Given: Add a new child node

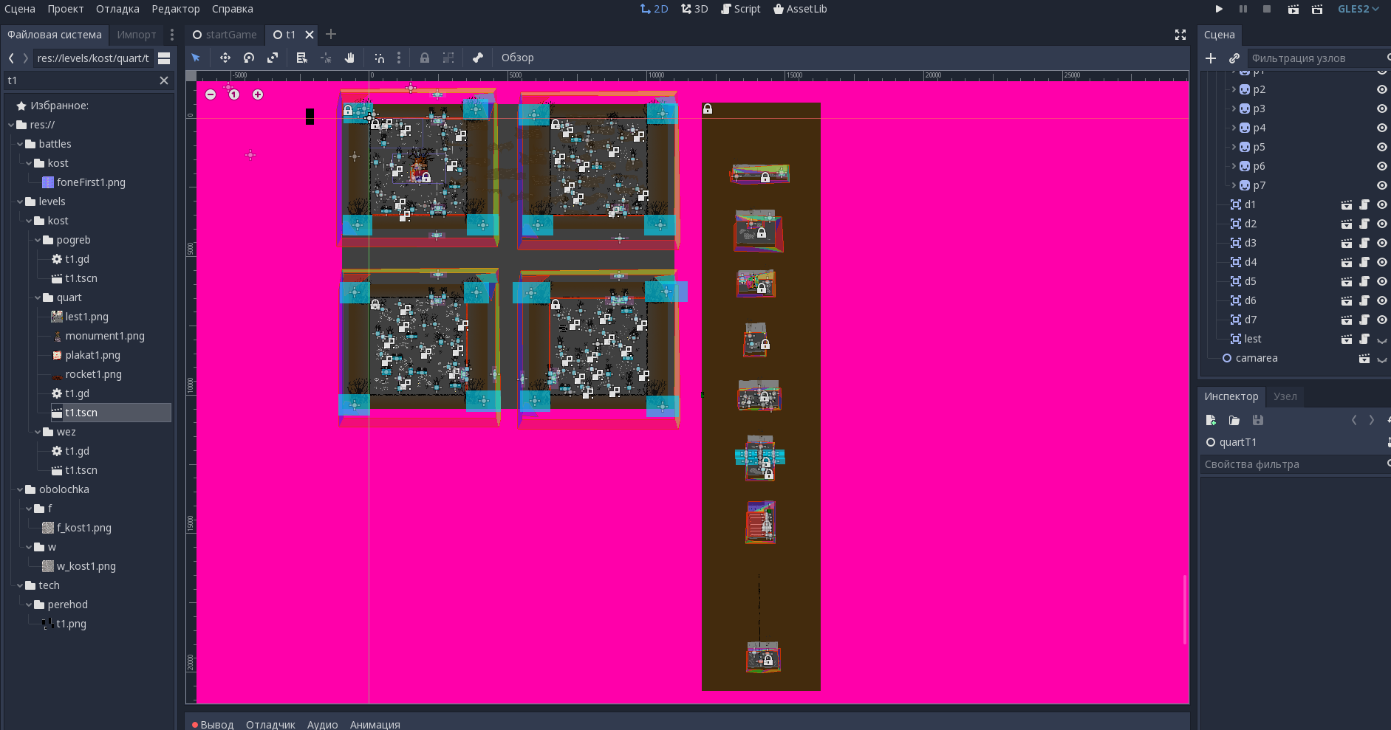Looking at the screenshot, I should 1211,58.
